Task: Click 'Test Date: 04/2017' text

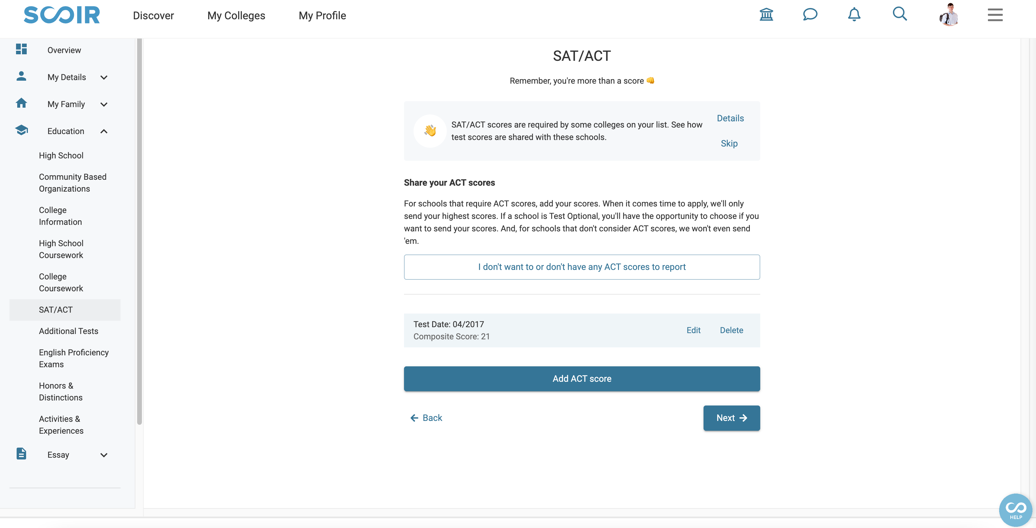Action: [x=449, y=324]
